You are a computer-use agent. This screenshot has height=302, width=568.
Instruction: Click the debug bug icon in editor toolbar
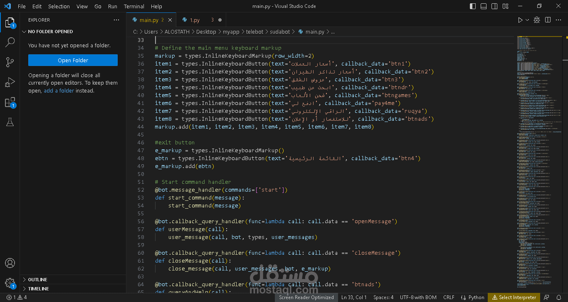(x=537, y=20)
